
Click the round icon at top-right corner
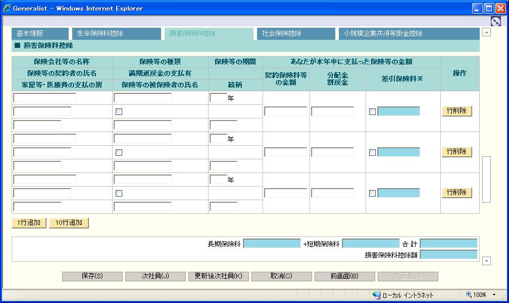(495, 21)
